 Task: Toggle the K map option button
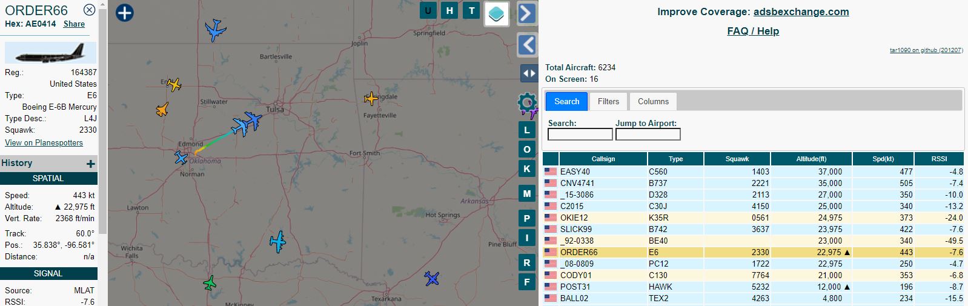[527, 169]
